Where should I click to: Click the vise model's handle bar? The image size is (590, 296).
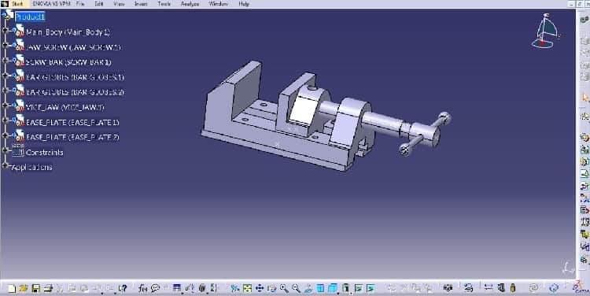pos(425,134)
